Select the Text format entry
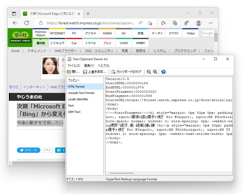This screenshot has height=194, width=244. (x=85, y=106)
